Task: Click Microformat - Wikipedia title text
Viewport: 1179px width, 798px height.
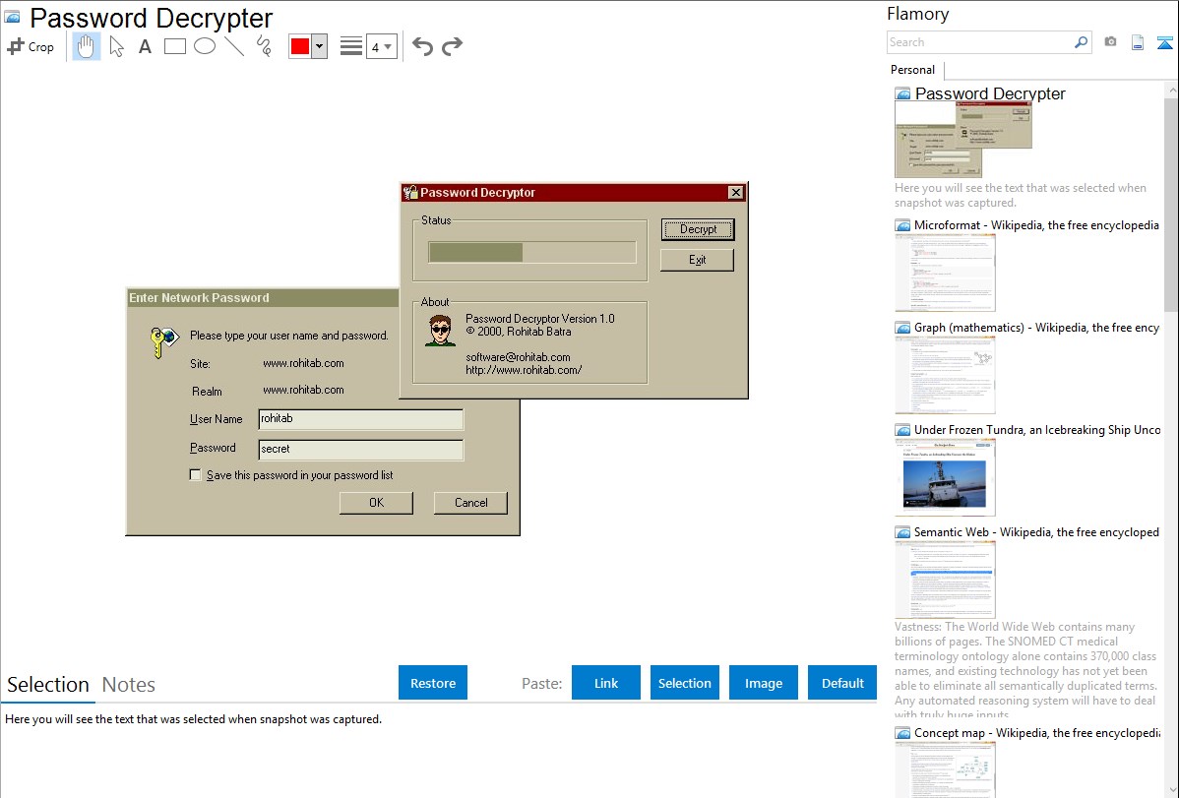Action: [1036, 225]
